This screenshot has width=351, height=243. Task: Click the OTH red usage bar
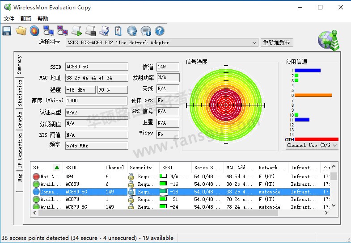[316, 139]
